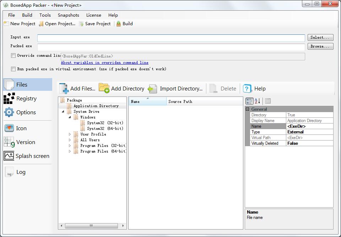Select the Package root folder icon
Screen dimensions: 341x237
click(63, 100)
